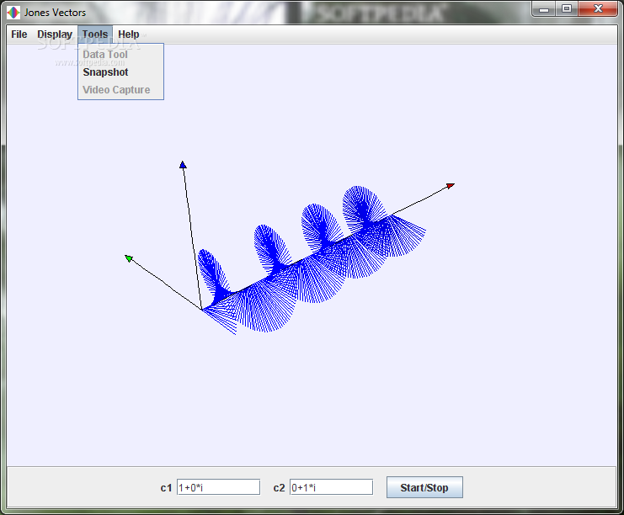Close the Jones Vectors window
Viewport: 624px width, 515px height.
pyautogui.click(x=598, y=9)
